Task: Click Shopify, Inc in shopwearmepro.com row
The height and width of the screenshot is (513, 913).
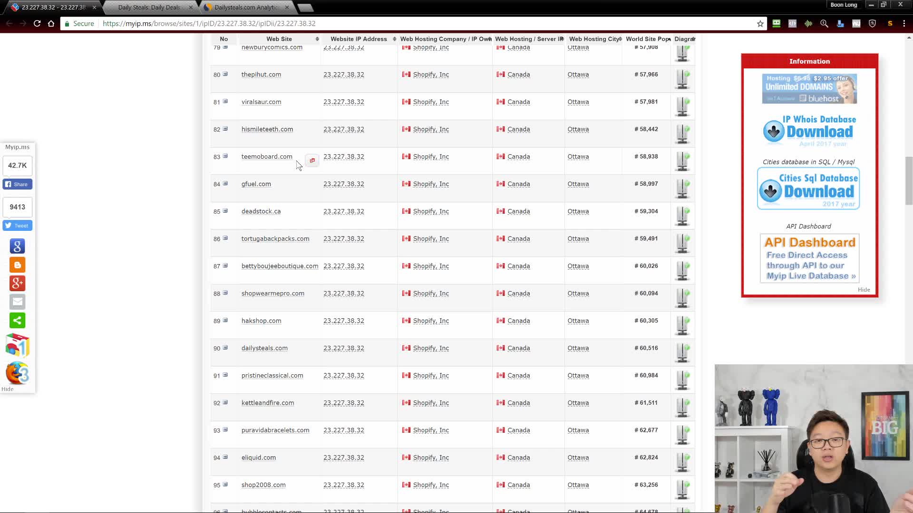Action: [x=431, y=294]
